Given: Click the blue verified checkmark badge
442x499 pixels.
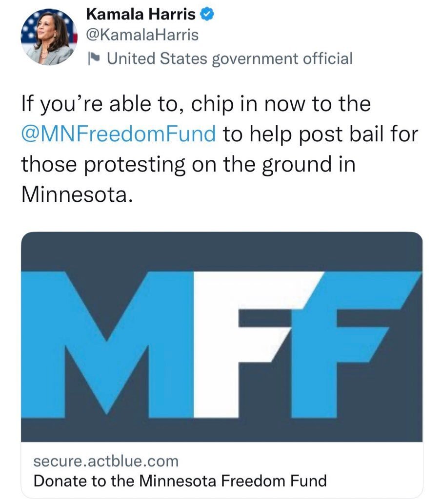Looking at the screenshot, I should pos(206,15).
